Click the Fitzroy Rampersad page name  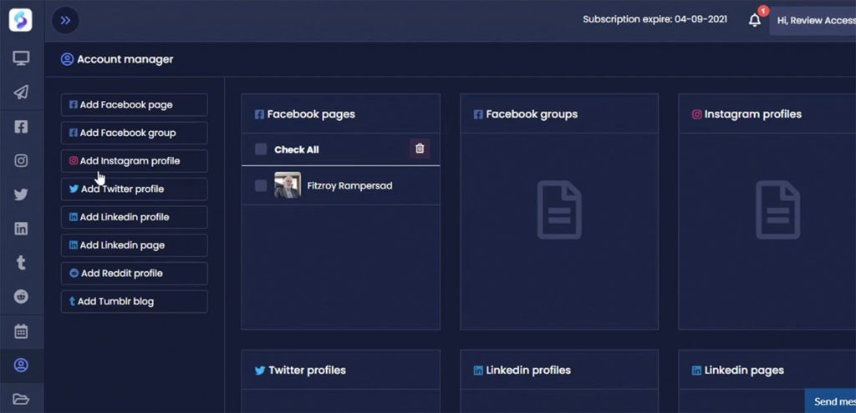pyautogui.click(x=349, y=186)
